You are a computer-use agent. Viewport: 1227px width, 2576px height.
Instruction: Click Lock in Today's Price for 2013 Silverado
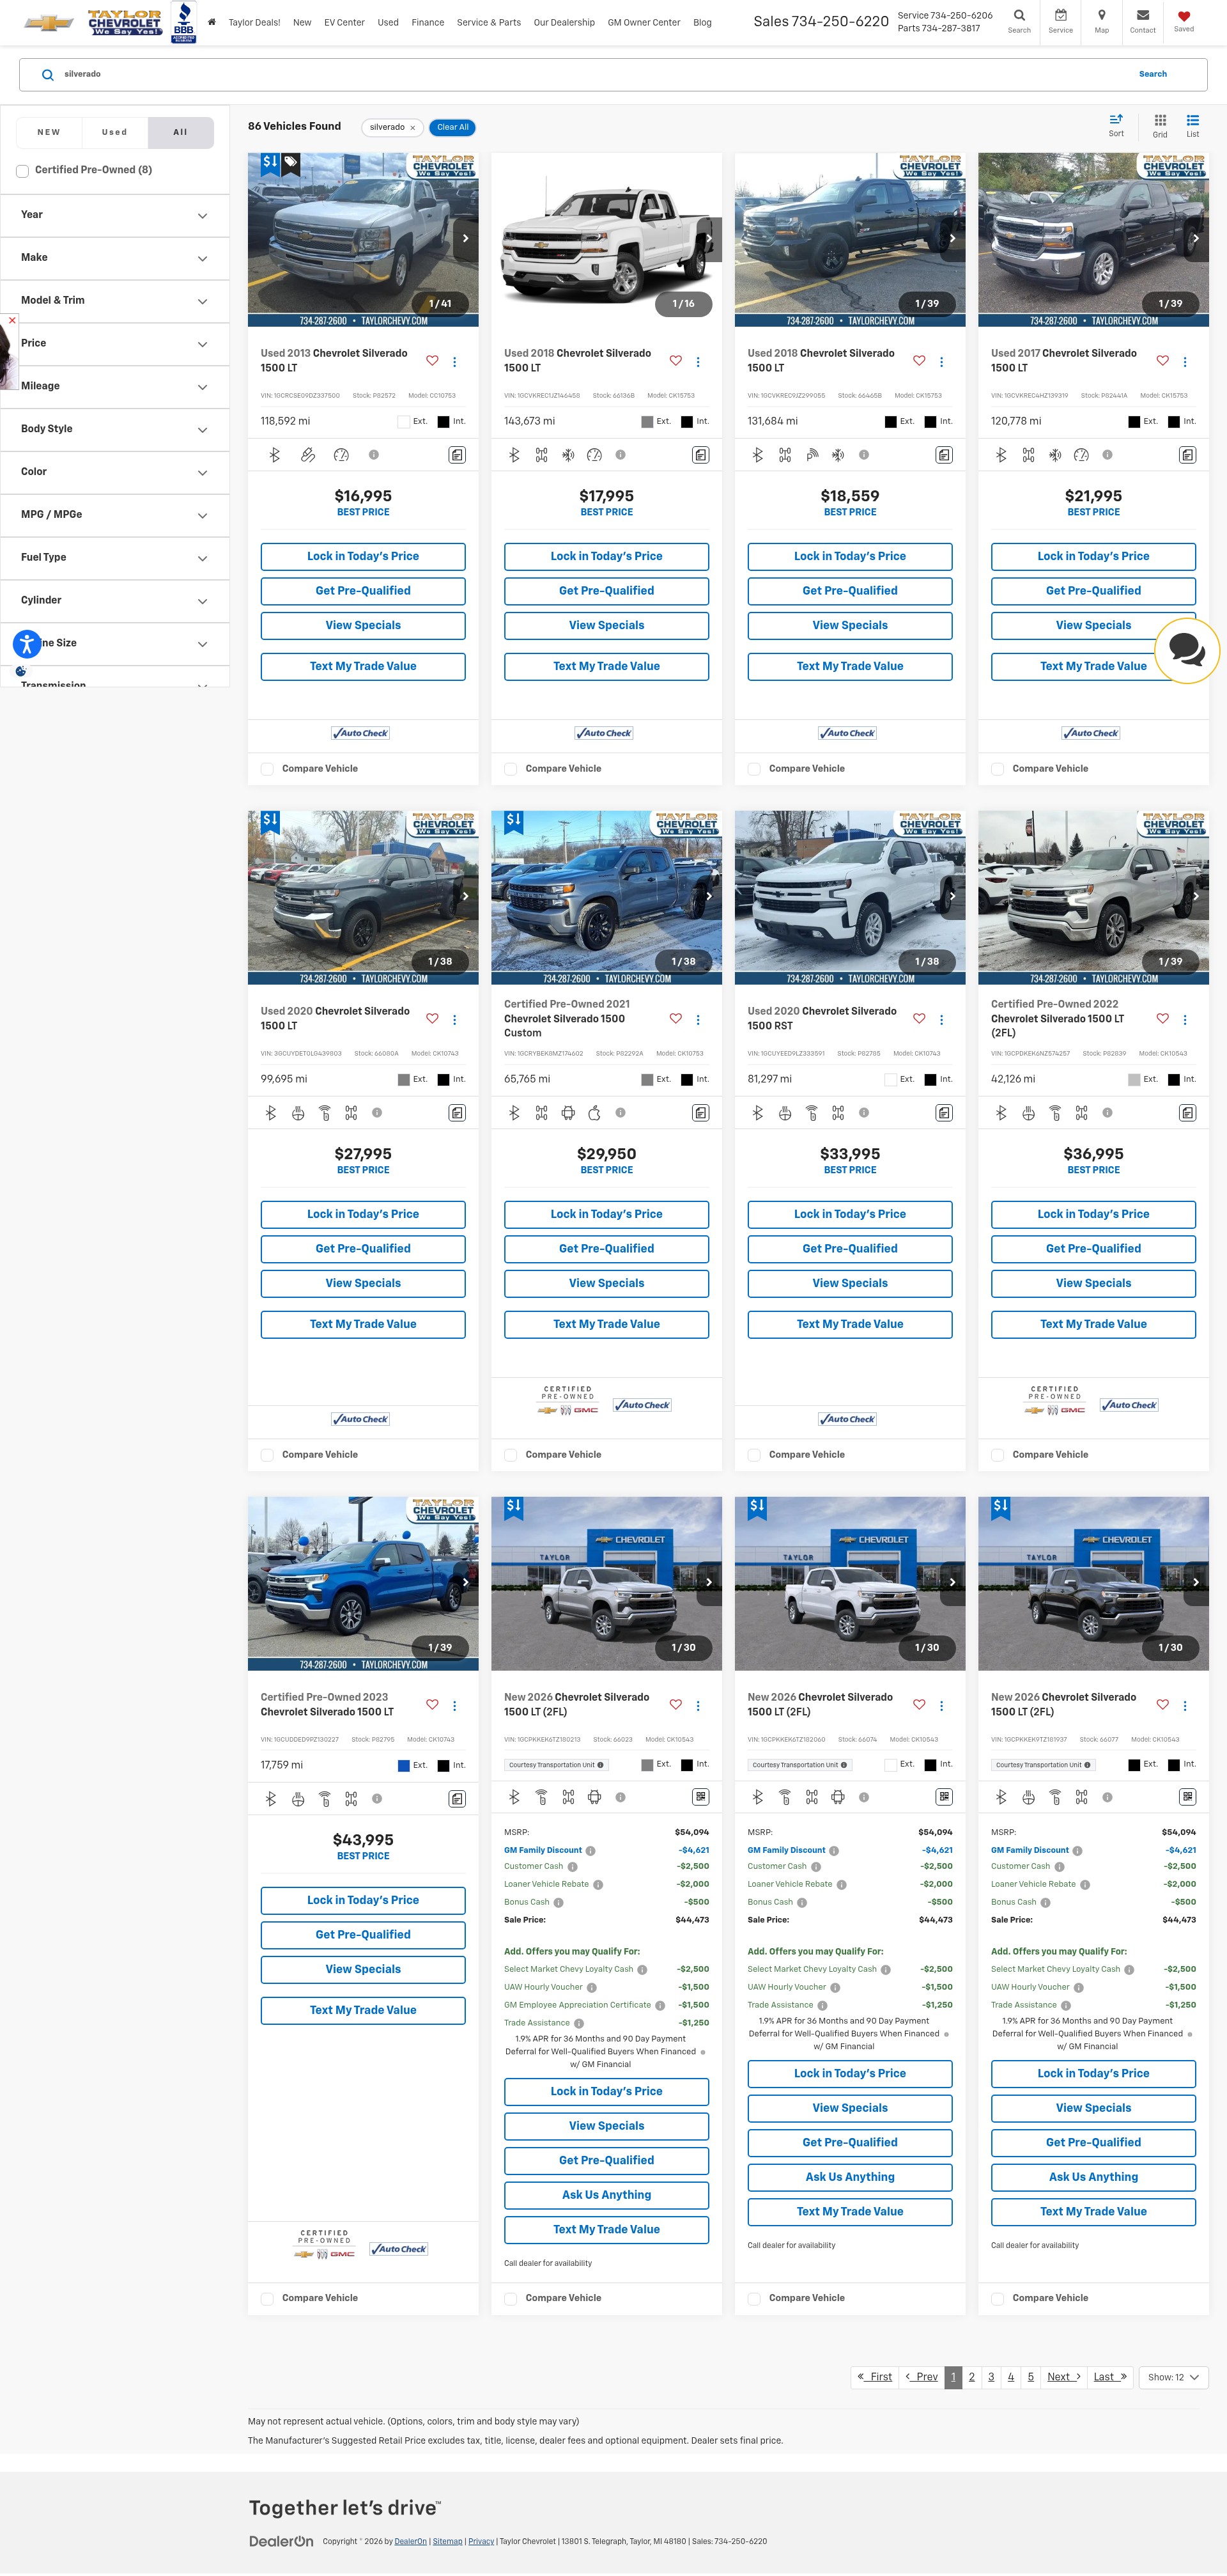pyautogui.click(x=363, y=557)
